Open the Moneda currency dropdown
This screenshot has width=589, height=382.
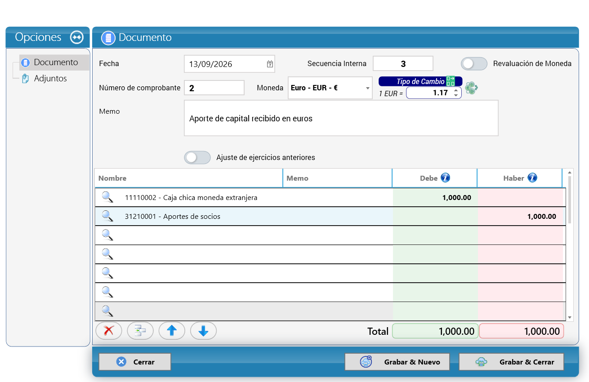pos(330,88)
